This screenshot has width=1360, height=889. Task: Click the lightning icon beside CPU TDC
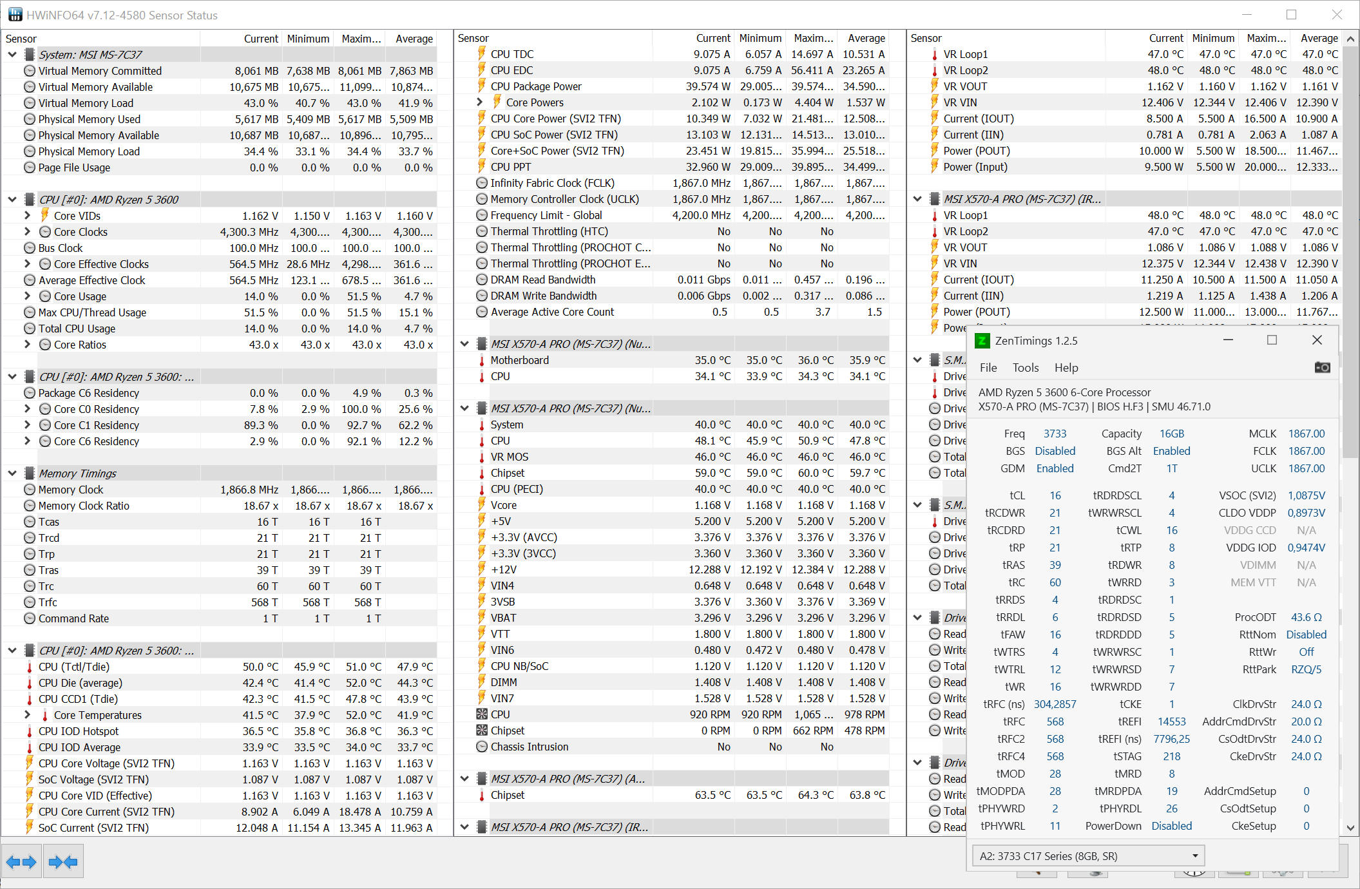[x=482, y=54]
